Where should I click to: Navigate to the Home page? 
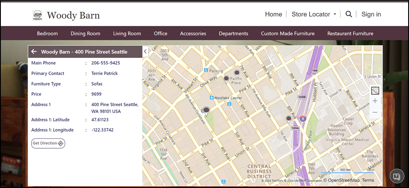273,14
